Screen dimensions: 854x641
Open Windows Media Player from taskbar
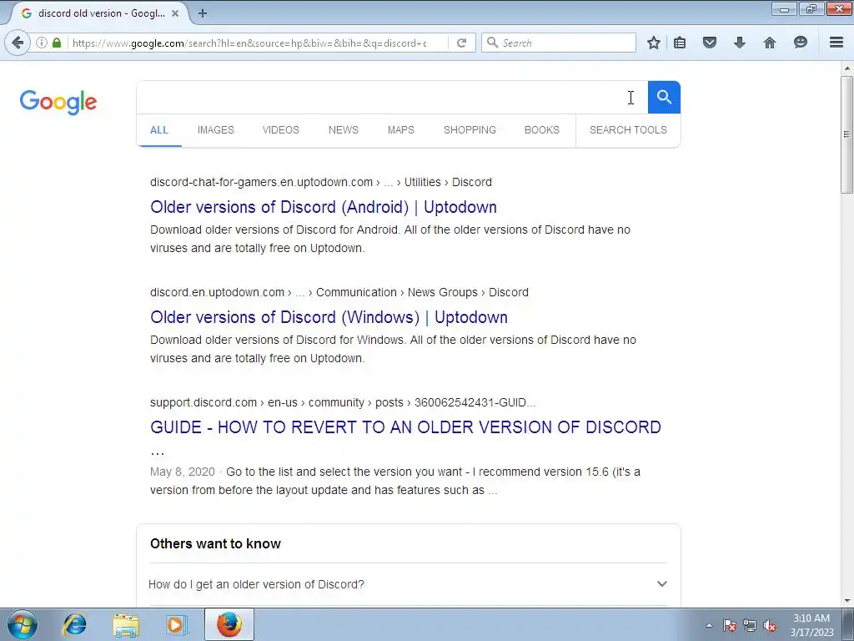coord(177,624)
